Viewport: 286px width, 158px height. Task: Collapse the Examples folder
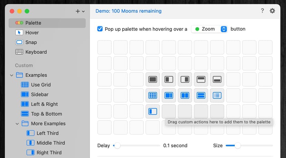[12, 75]
